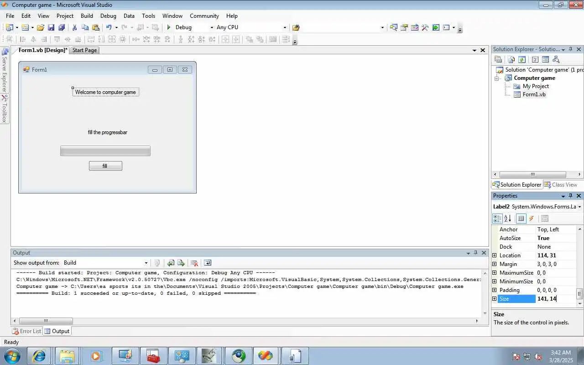Click the Windows Start orb
The image size is (584, 365).
(x=12, y=356)
